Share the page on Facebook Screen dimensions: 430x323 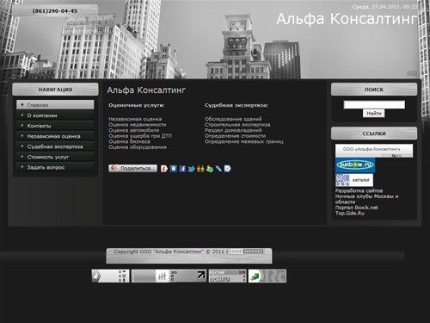[x=182, y=169]
